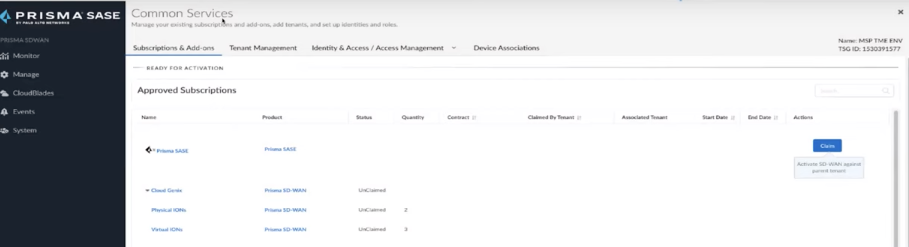Viewport: 909px width, 247px height.
Task: Go to Device Associations tab
Action: tap(506, 48)
